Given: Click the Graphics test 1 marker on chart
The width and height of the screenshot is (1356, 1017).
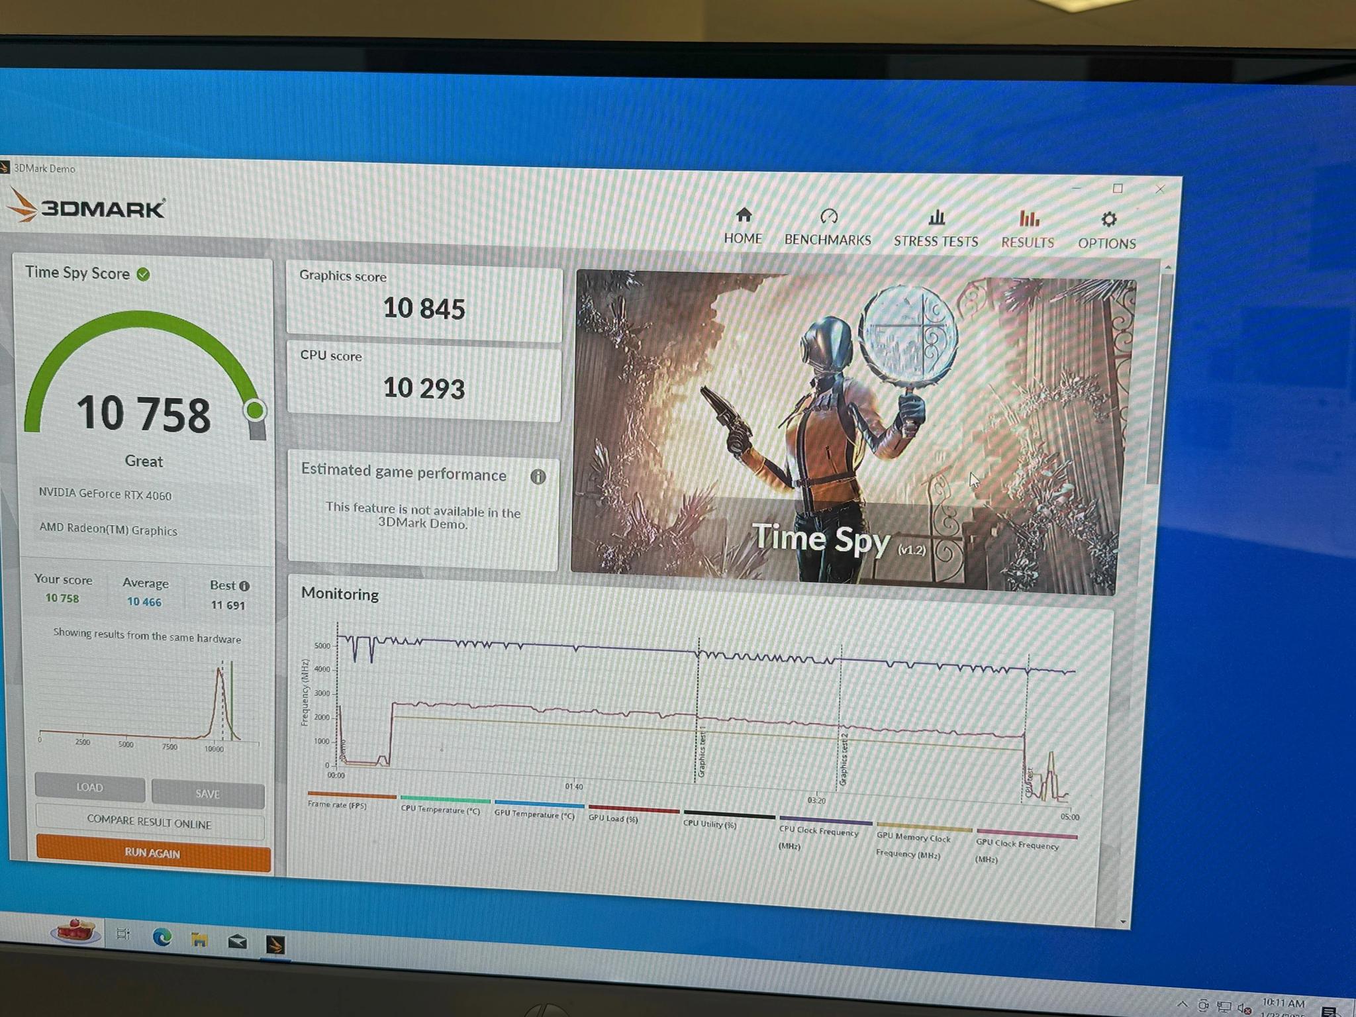Looking at the screenshot, I should 701,751.
